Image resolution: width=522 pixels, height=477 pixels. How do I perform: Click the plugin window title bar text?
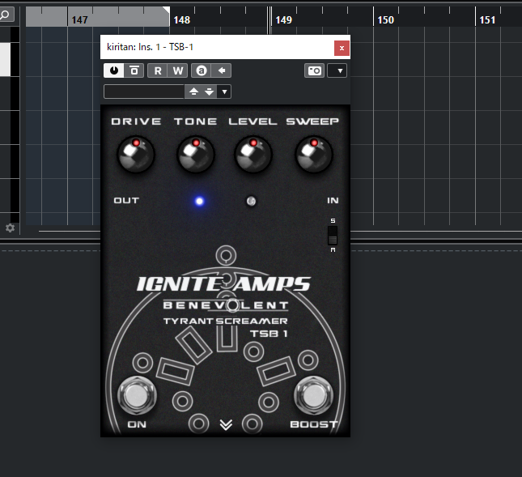[151, 47]
